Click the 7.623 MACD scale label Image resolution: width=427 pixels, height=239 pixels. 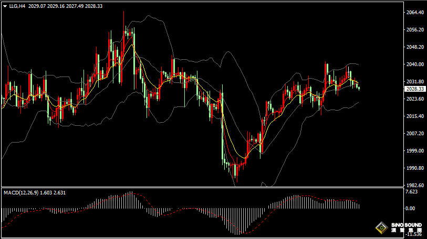coord(412,192)
